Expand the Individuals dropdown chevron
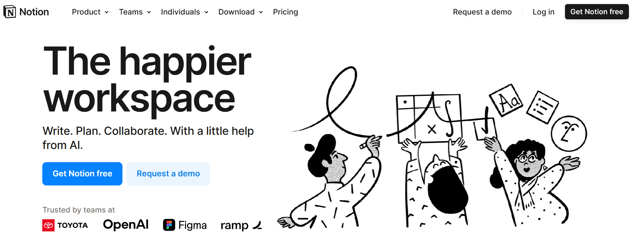 tap(206, 12)
